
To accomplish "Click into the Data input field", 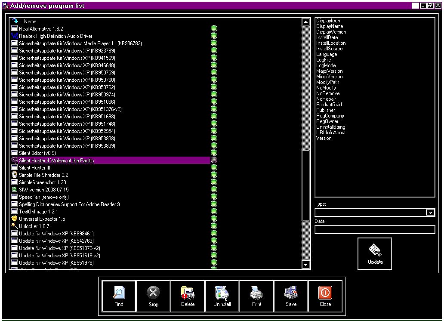I will [375, 229].
